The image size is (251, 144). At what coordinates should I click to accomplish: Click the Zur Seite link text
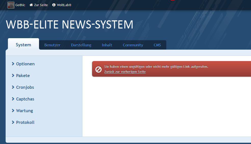41,5
